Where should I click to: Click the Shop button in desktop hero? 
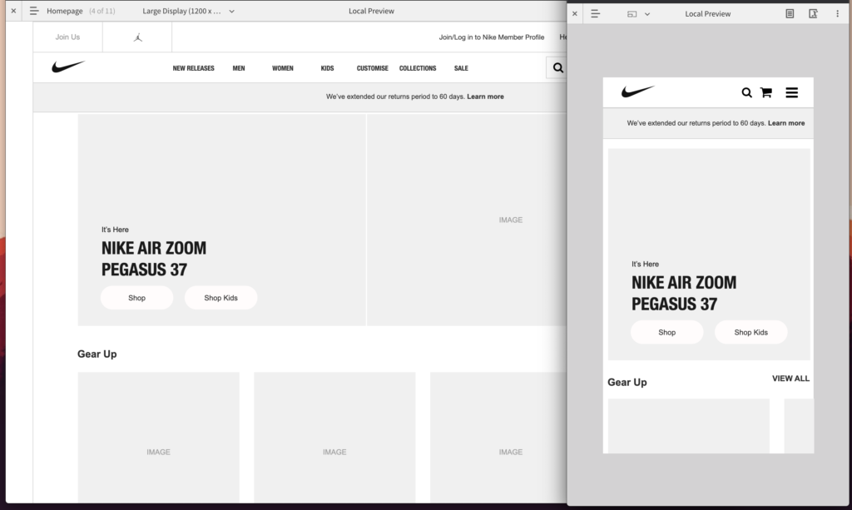pyautogui.click(x=137, y=298)
